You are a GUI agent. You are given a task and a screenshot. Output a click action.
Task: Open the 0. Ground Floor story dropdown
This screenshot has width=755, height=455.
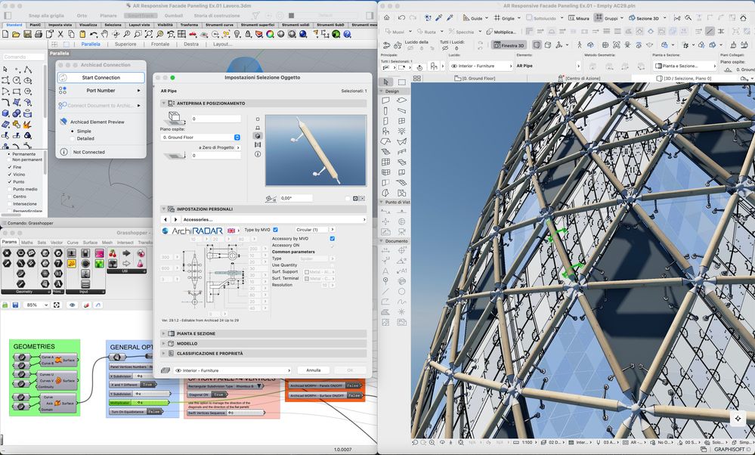coord(201,137)
